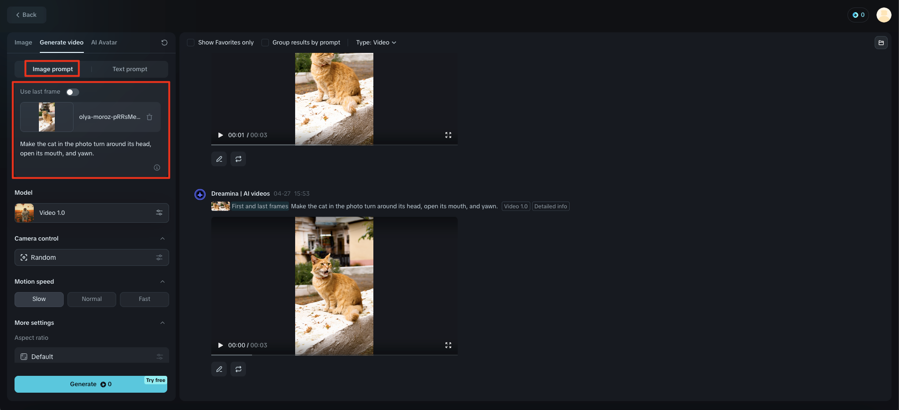899x410 pixels.
Task: Open Video 1.0 model settings sliders
Action: click(159, 212)
